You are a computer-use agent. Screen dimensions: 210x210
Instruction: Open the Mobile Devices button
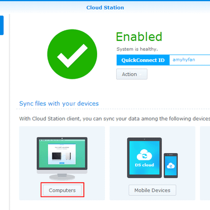point(152,190)
